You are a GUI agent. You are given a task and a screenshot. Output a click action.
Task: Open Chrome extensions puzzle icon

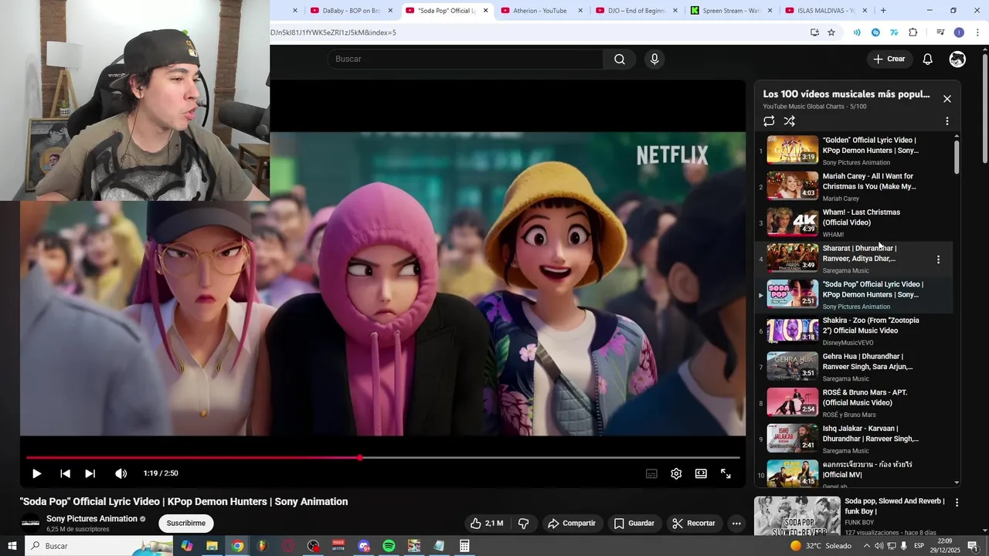point(913,32)
